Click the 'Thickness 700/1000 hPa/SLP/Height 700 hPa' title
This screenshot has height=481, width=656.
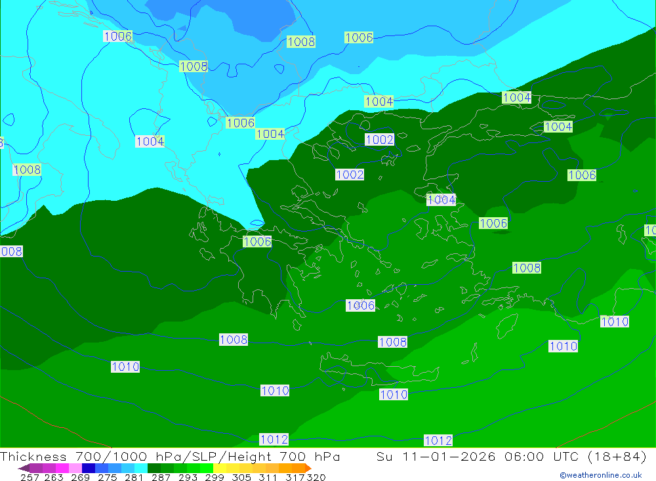click(x=170, y=456)
